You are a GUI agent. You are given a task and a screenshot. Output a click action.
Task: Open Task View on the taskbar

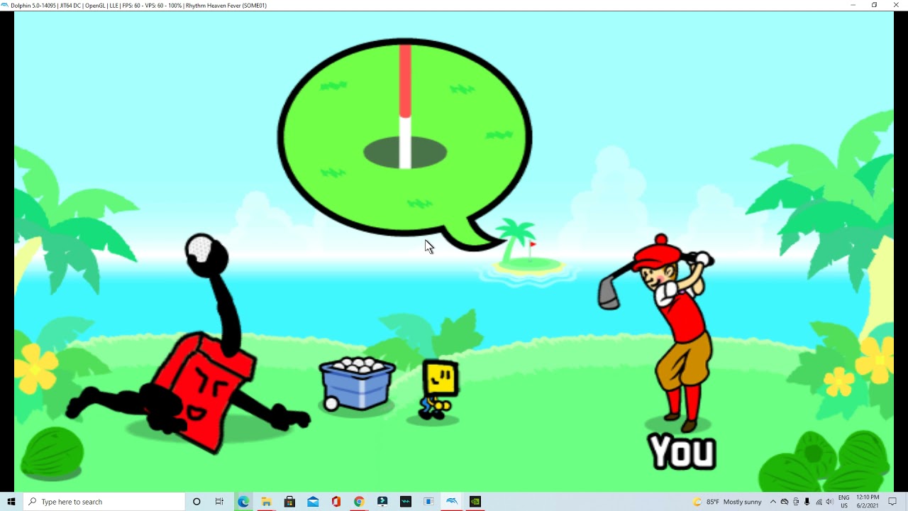(219, 502)
